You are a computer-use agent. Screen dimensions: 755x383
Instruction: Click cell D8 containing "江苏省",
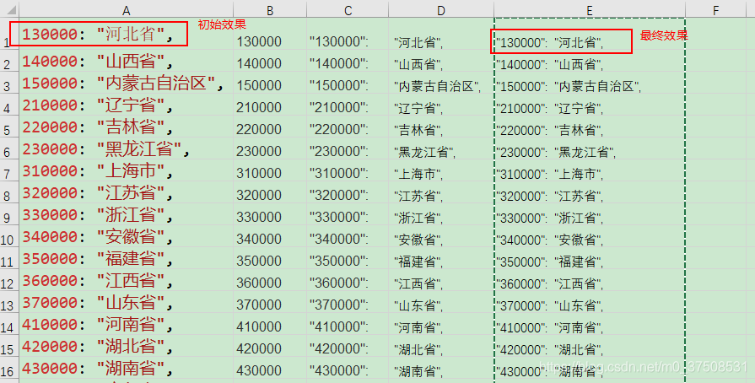441,192
